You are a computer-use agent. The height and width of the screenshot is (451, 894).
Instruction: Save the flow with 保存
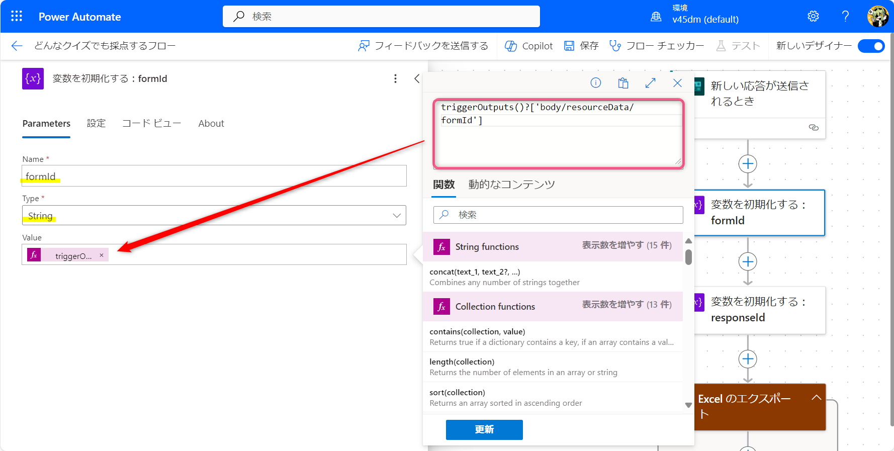(x=581, y=46)
